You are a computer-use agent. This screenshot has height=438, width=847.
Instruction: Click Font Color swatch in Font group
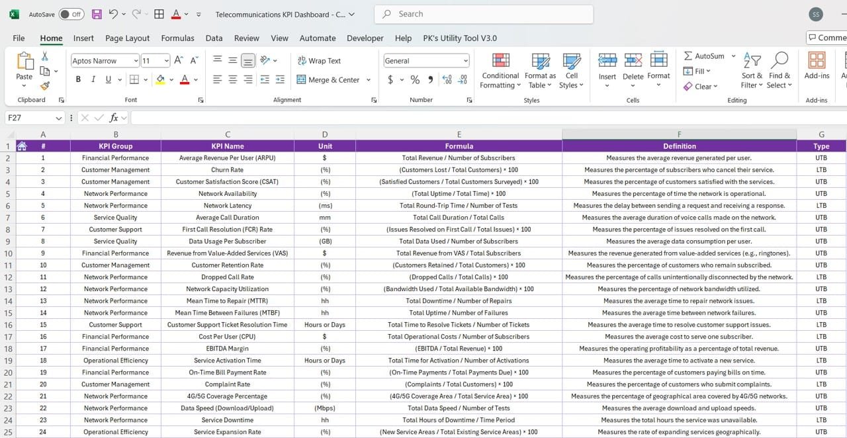185,79
